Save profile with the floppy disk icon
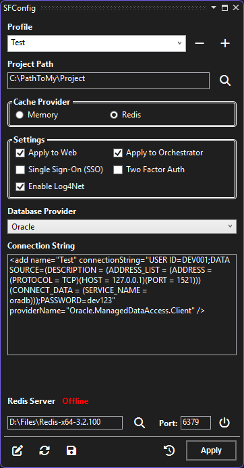 tap(71, 450)
